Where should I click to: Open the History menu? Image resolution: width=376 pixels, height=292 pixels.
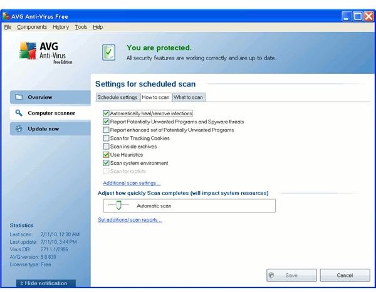(61, 27)
